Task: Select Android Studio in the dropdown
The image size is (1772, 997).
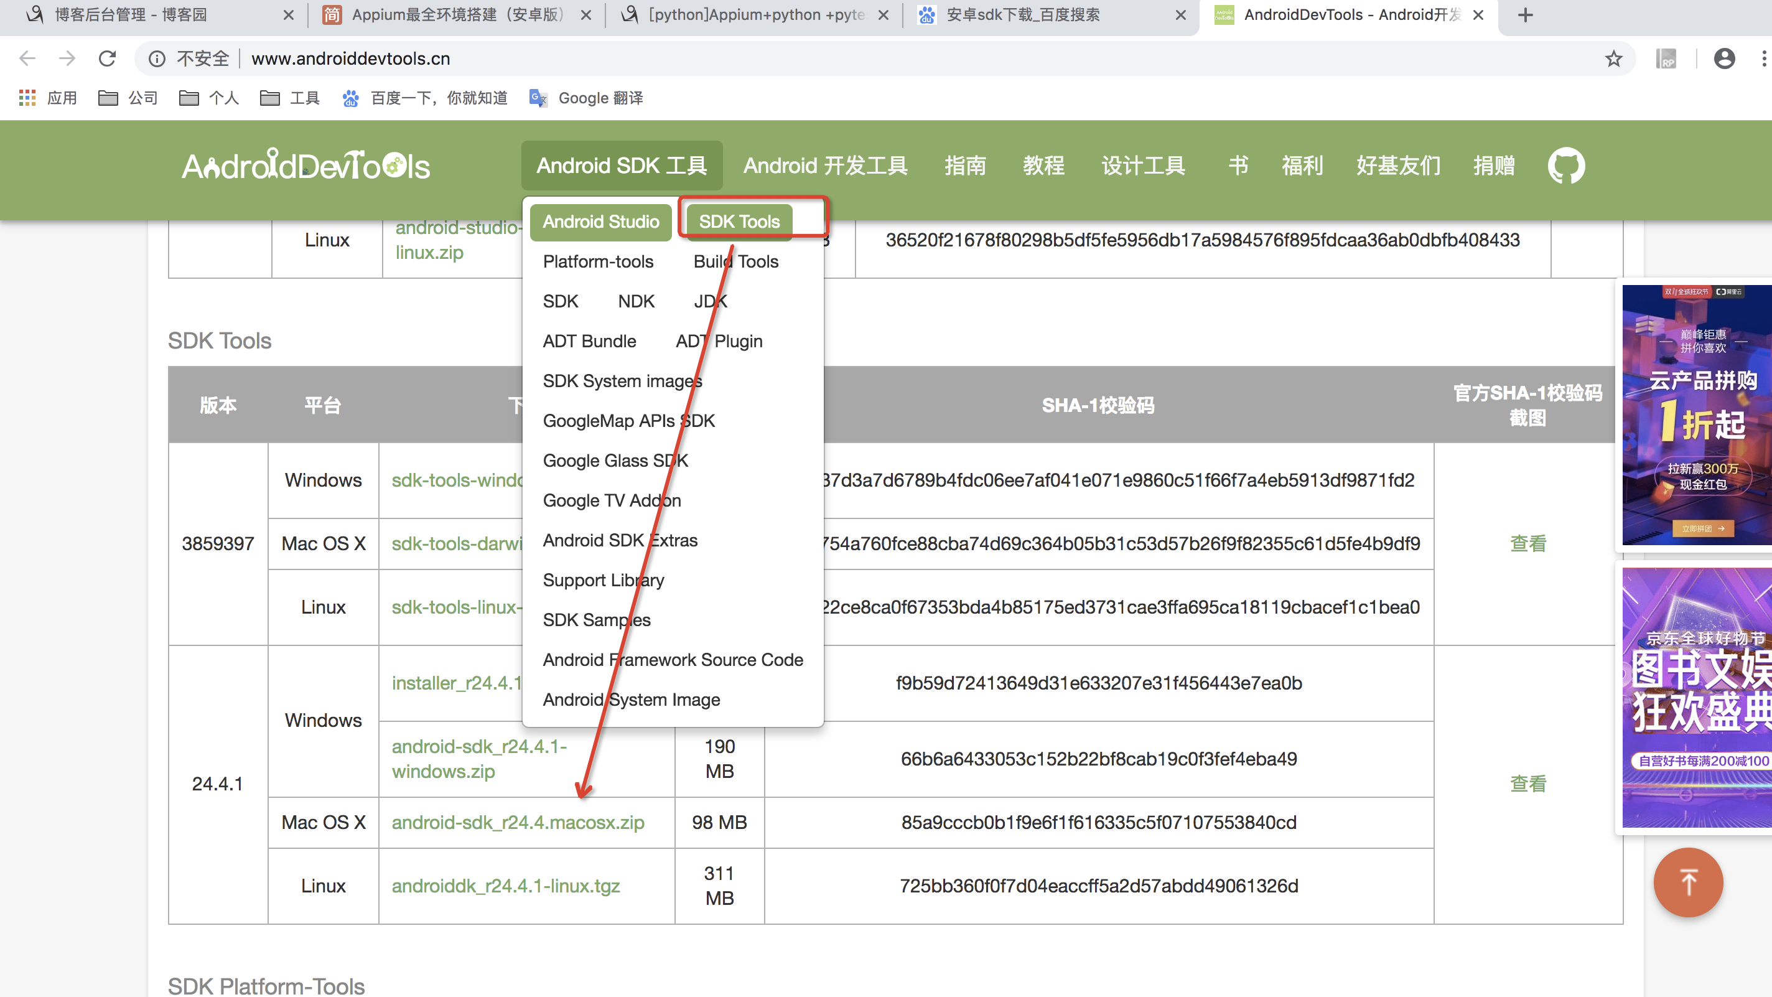Action: tap(600, 222)
